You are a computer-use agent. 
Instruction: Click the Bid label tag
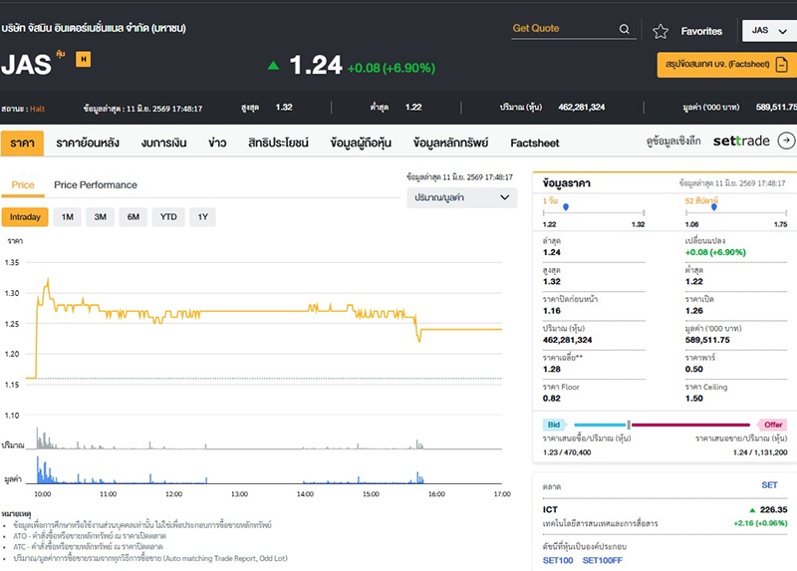[554, 425]
